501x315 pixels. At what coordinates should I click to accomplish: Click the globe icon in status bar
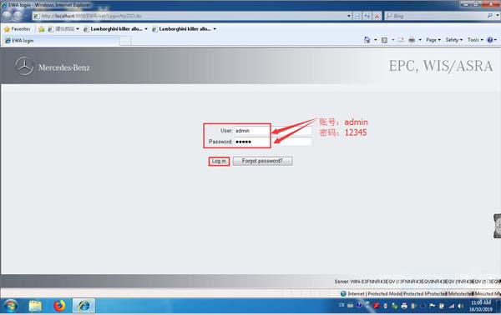pos(343,293)
